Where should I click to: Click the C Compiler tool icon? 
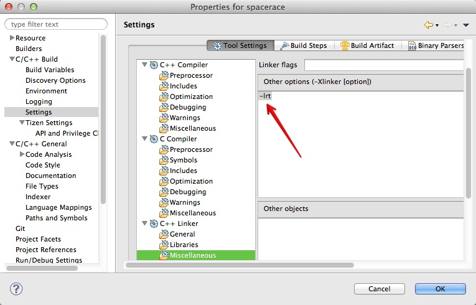(x=154, y=139)
